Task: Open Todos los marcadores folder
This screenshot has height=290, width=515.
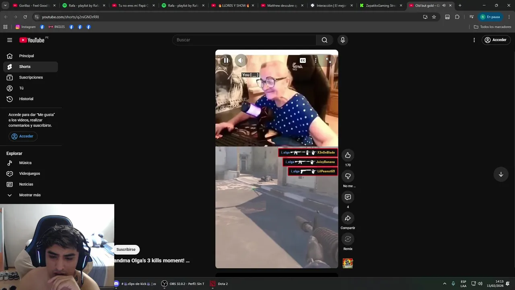Action: (492, 27)
